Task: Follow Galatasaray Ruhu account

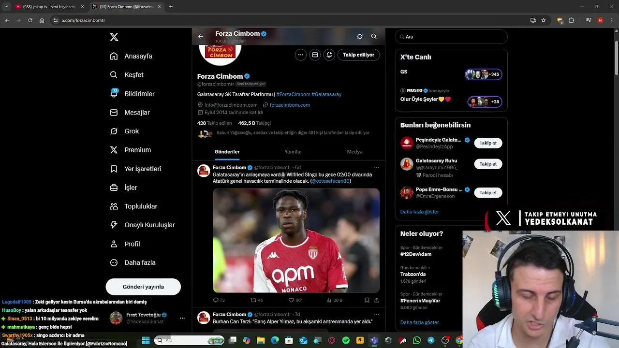Action: pyautogui.click(x=488, y=164)
